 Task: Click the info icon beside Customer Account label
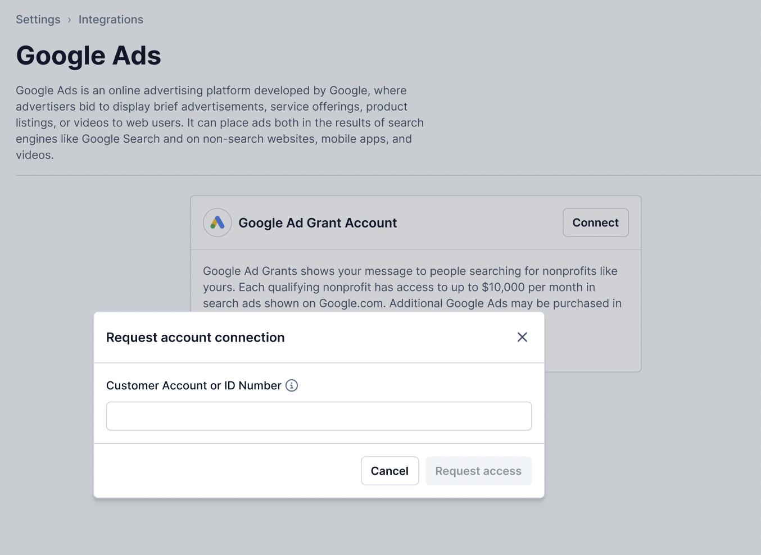(292, 385)
